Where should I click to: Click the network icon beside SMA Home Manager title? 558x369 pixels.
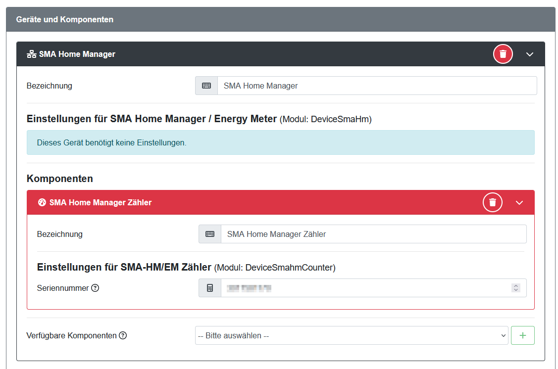31,54
